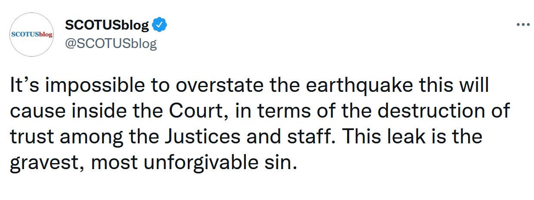Click the bold SCOTUSblog display name

[107, 25]
